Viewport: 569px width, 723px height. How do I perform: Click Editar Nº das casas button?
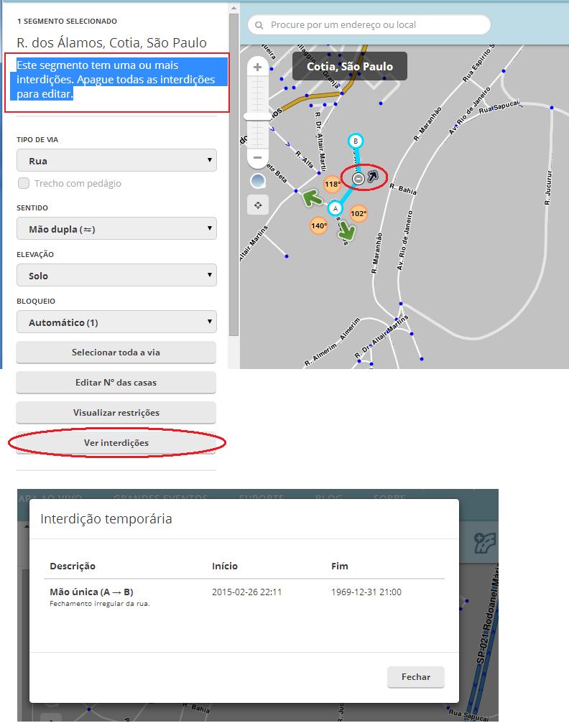(116, 383)
